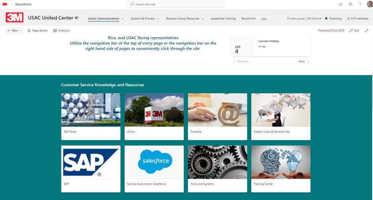Screen dimensions: 373x200
Task: Click Service Automation Salesforce label
Action: (146, 184)
